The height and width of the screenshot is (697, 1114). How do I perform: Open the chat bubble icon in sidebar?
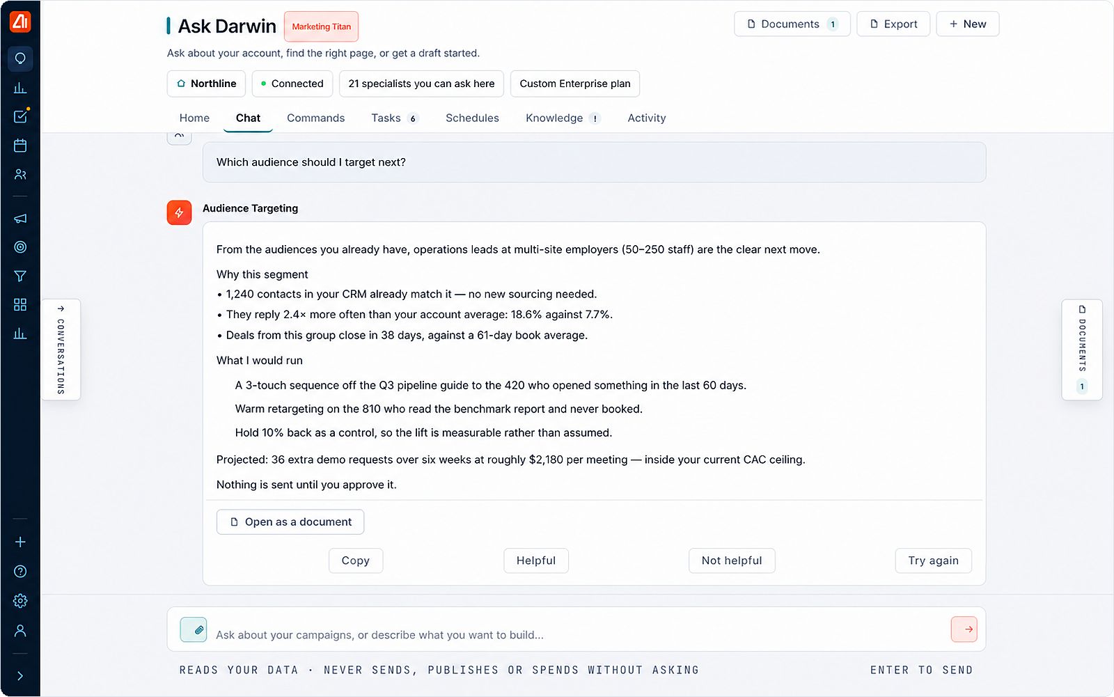point(20,58)
